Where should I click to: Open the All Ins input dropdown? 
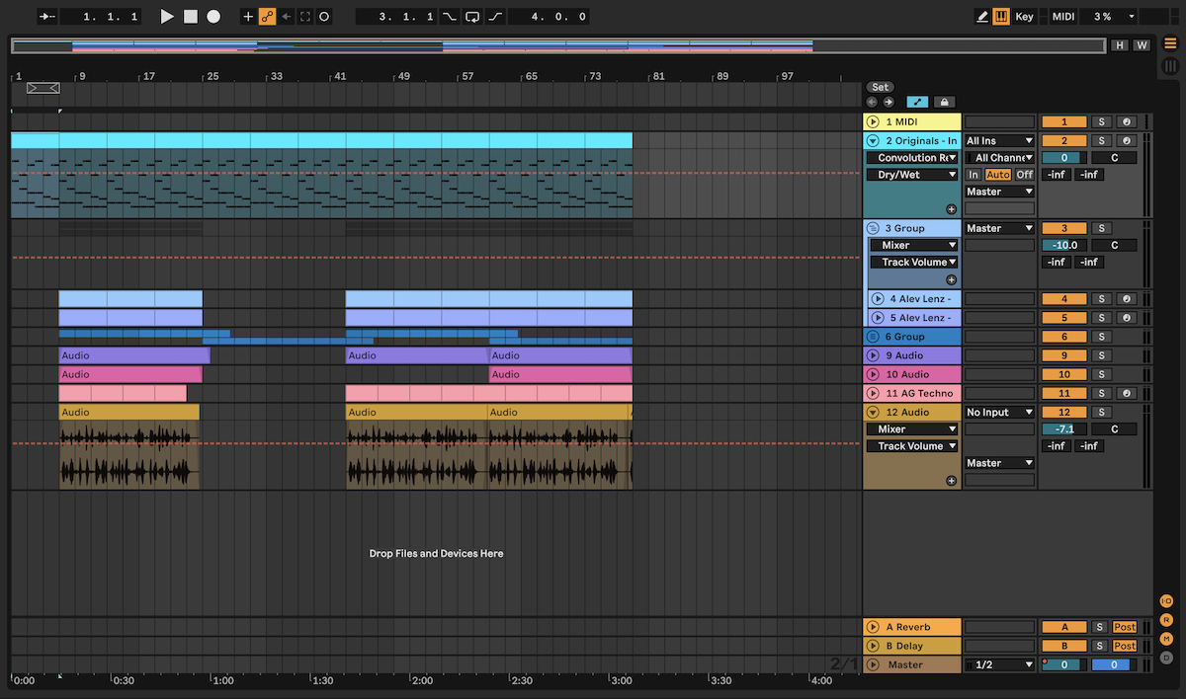point(1000,141)
